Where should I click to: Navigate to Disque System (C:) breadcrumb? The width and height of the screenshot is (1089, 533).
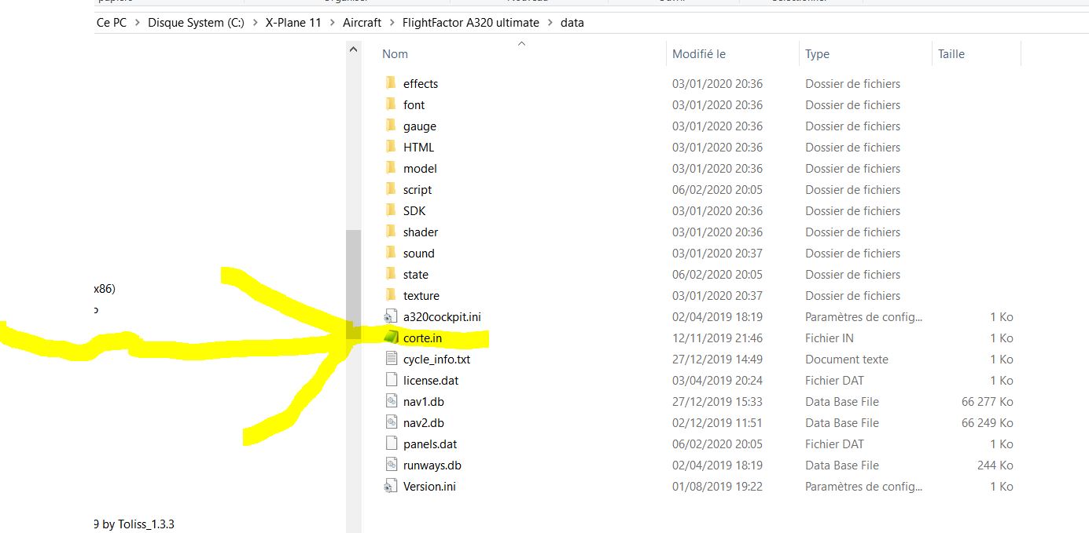tap(196, 23)
